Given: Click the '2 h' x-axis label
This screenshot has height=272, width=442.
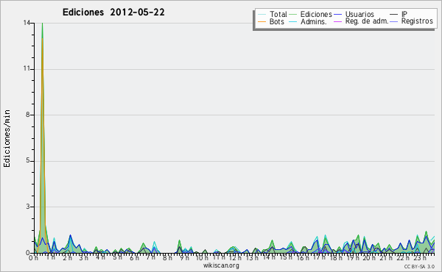Looking at the screenshot, I should pos(67,257).
